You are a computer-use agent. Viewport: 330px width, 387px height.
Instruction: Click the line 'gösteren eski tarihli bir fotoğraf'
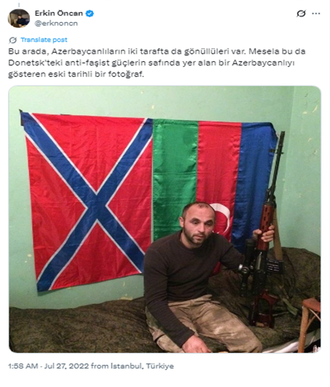point(76,74)
